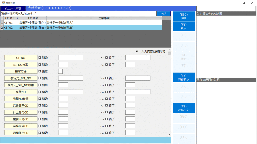The width and height of the screenshot is (257, 144).
Task: Click the 業務担当CD field label
Action: pyautogui.click(x=21, y=126)
